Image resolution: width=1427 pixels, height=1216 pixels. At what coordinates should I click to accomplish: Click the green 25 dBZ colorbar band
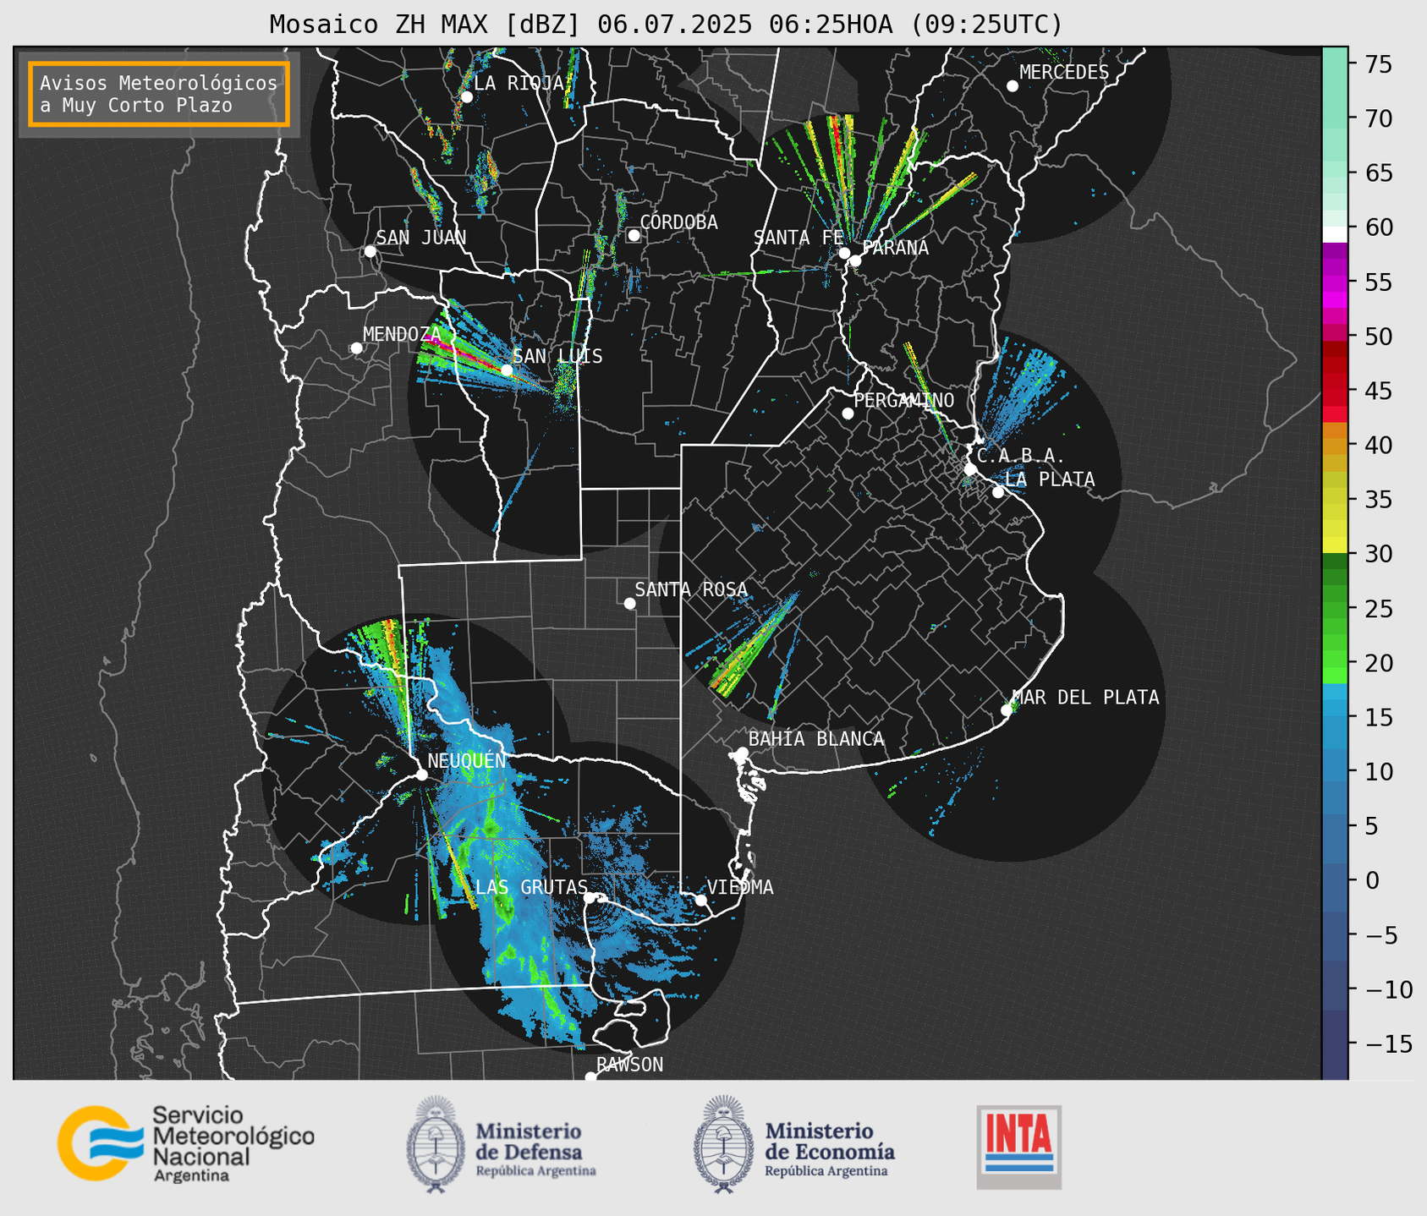[1335, 607]
